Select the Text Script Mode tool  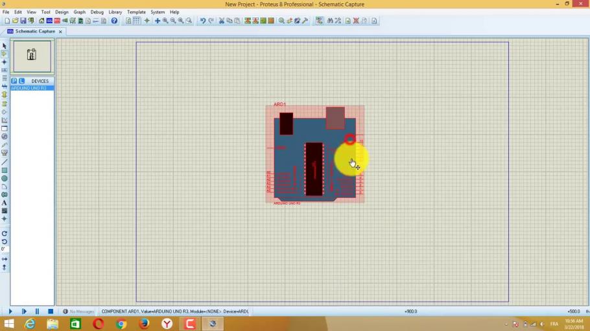tap(5, 78)
